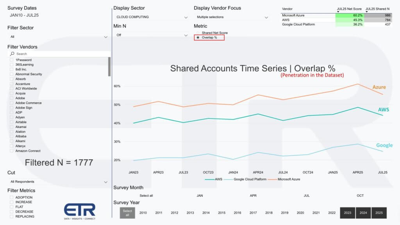Open the Display Vendor Focus dropdown
Image resolution: width=400 pixels, height=225 pixels.
(232, 17)
